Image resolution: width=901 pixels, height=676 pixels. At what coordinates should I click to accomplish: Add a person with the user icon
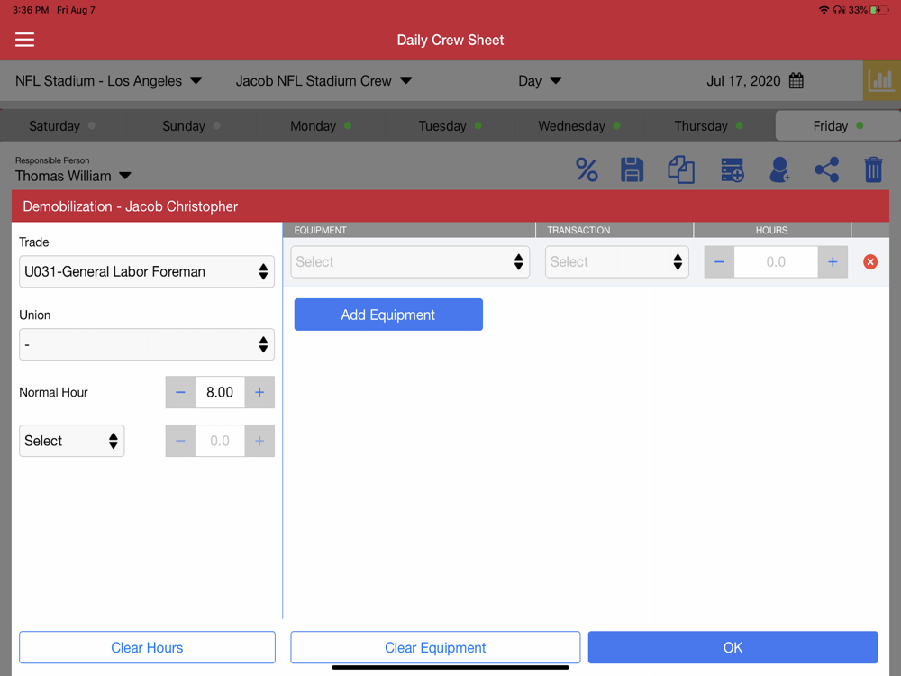pos(779,170)
